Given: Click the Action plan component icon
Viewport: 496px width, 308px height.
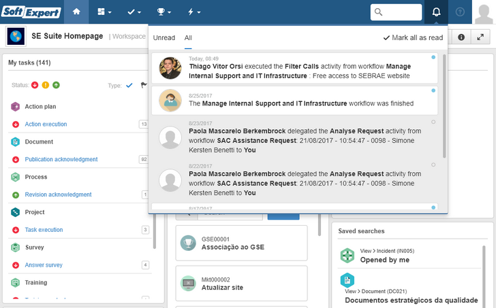Looking at the screenshot, I should click(x=15, y=107).
